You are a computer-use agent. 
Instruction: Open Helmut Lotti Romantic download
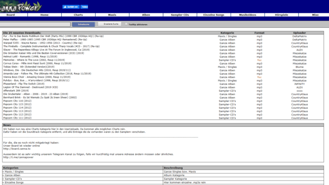30,56
